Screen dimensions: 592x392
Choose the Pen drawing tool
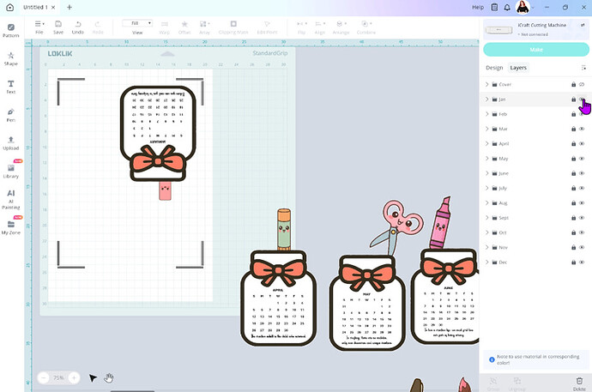(11, 113)
